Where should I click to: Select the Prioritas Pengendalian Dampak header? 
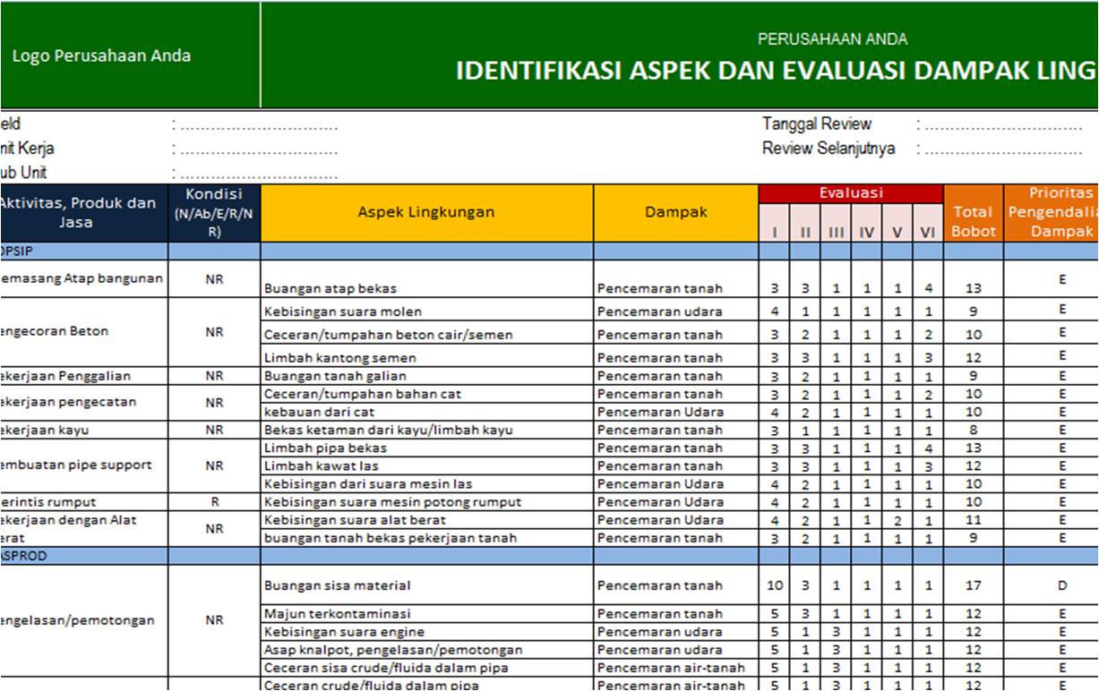click(1052, 213)
